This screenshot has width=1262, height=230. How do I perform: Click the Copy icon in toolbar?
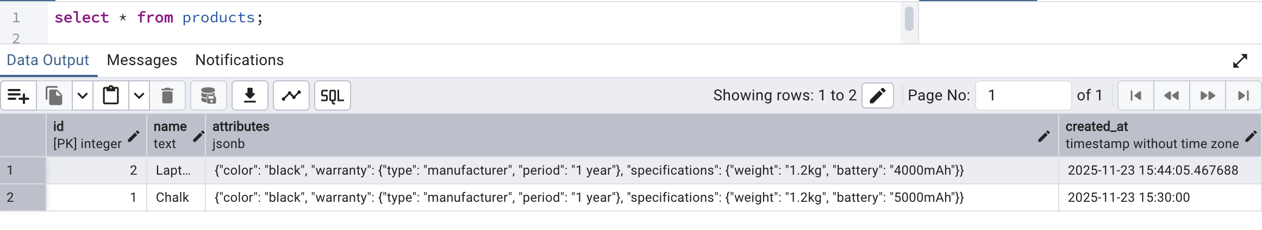[x=54, y=96]
